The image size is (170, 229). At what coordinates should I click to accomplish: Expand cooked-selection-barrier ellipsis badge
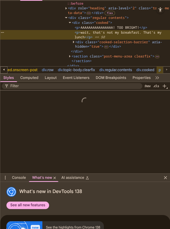pyautogui.click(x=106, y=47)
